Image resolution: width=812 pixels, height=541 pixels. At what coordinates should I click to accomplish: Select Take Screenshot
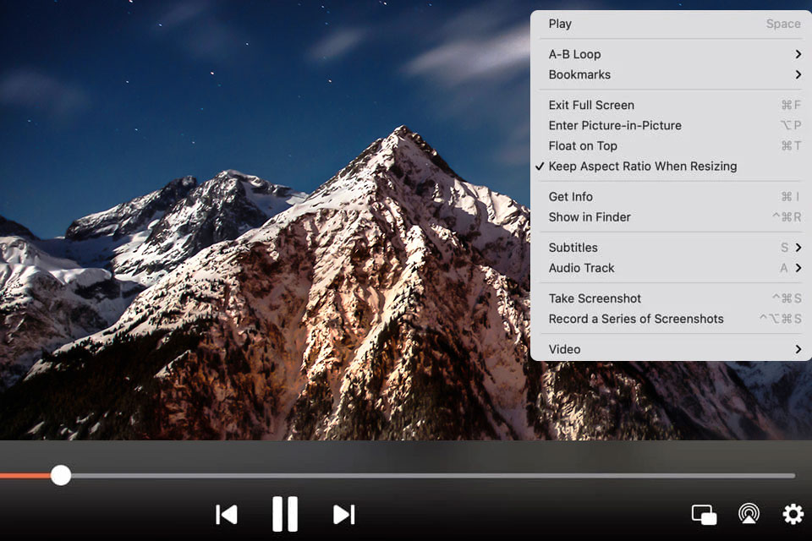[671, 298]
